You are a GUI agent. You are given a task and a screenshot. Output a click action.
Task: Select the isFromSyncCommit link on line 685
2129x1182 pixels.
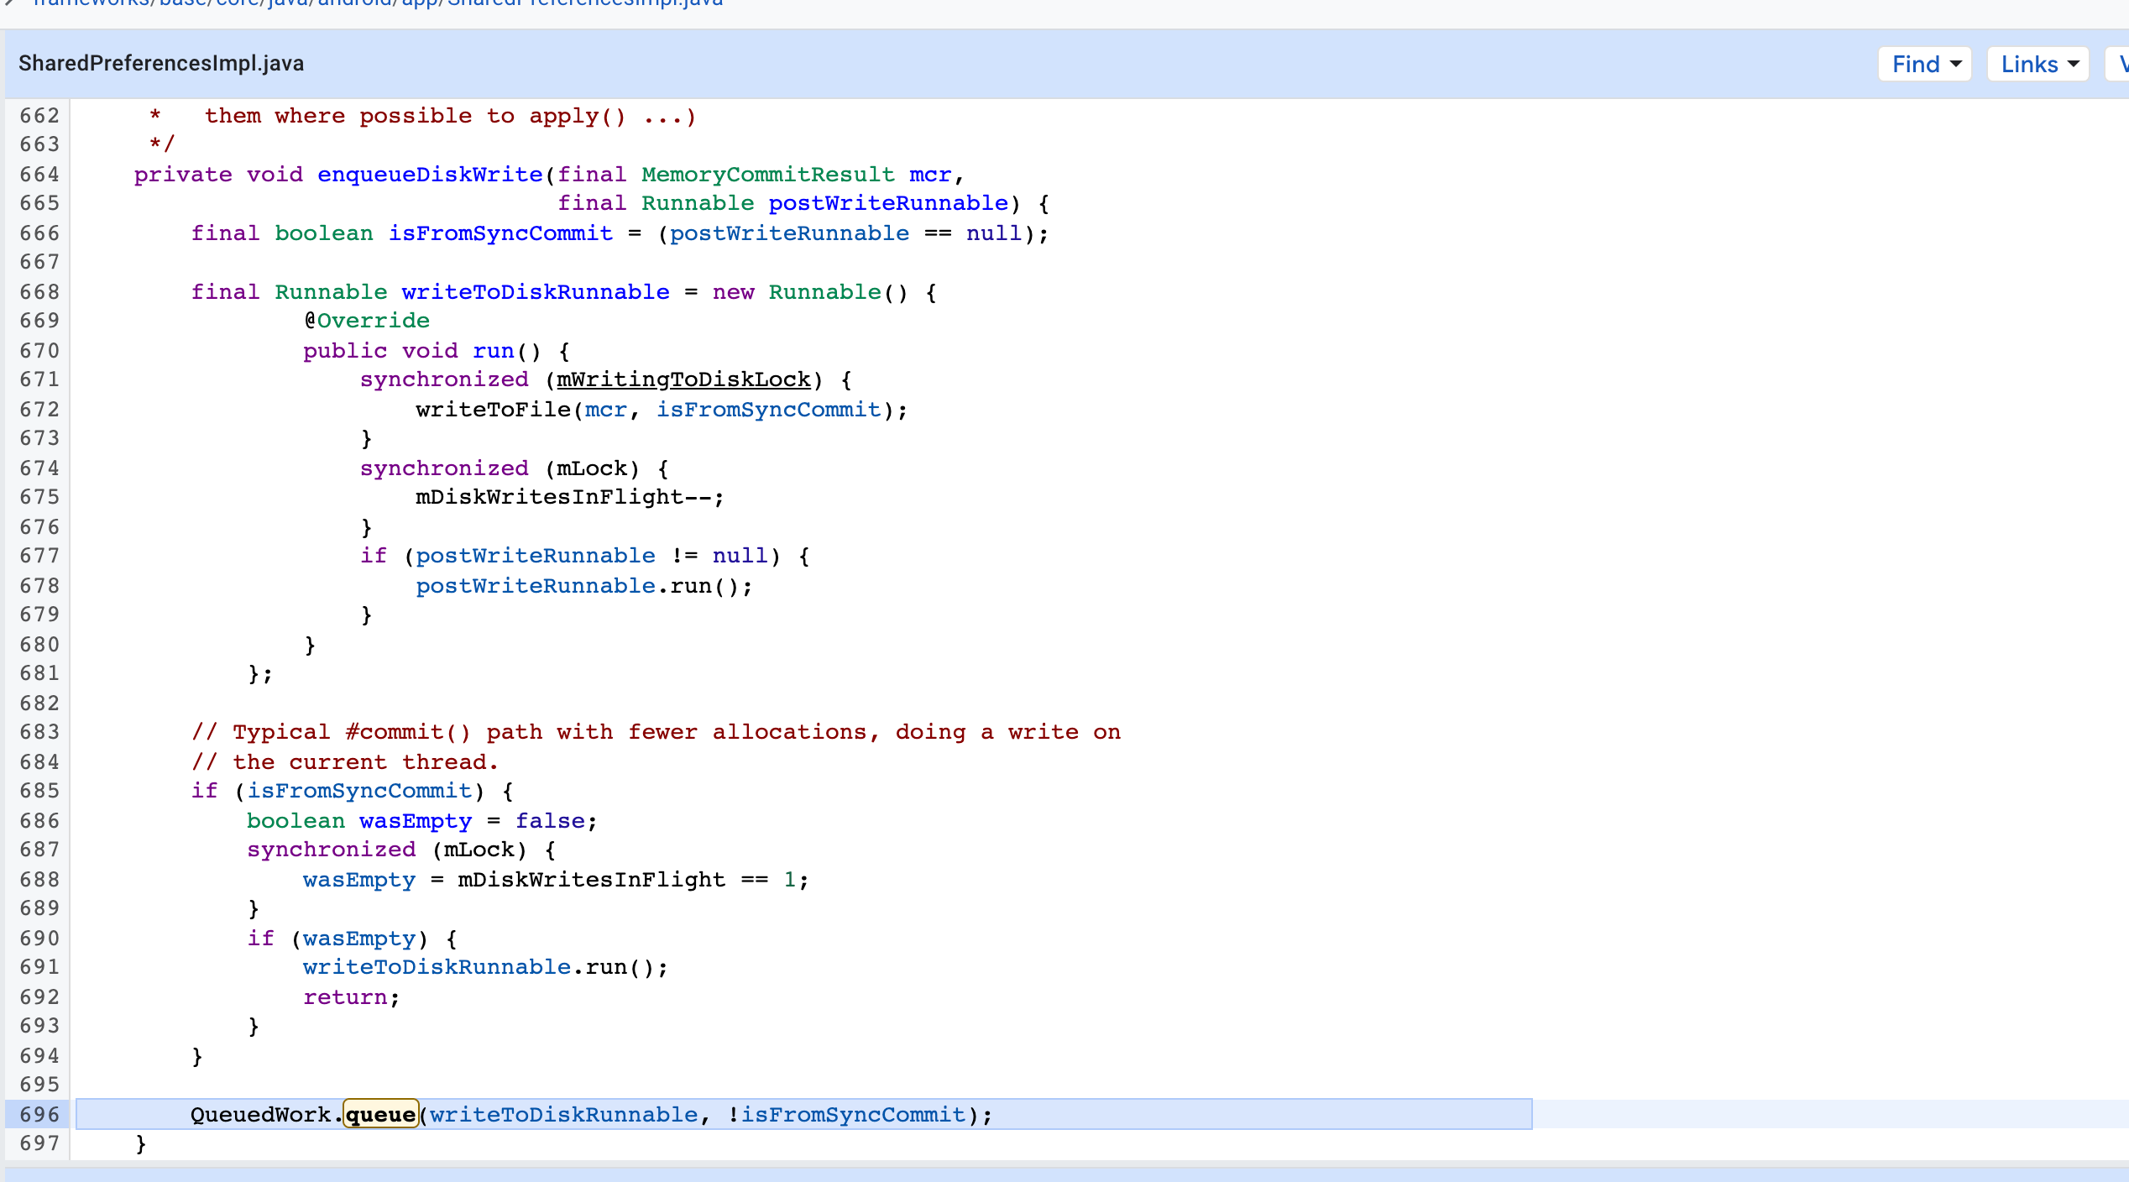pyautogui.click(x=358, y=790)
